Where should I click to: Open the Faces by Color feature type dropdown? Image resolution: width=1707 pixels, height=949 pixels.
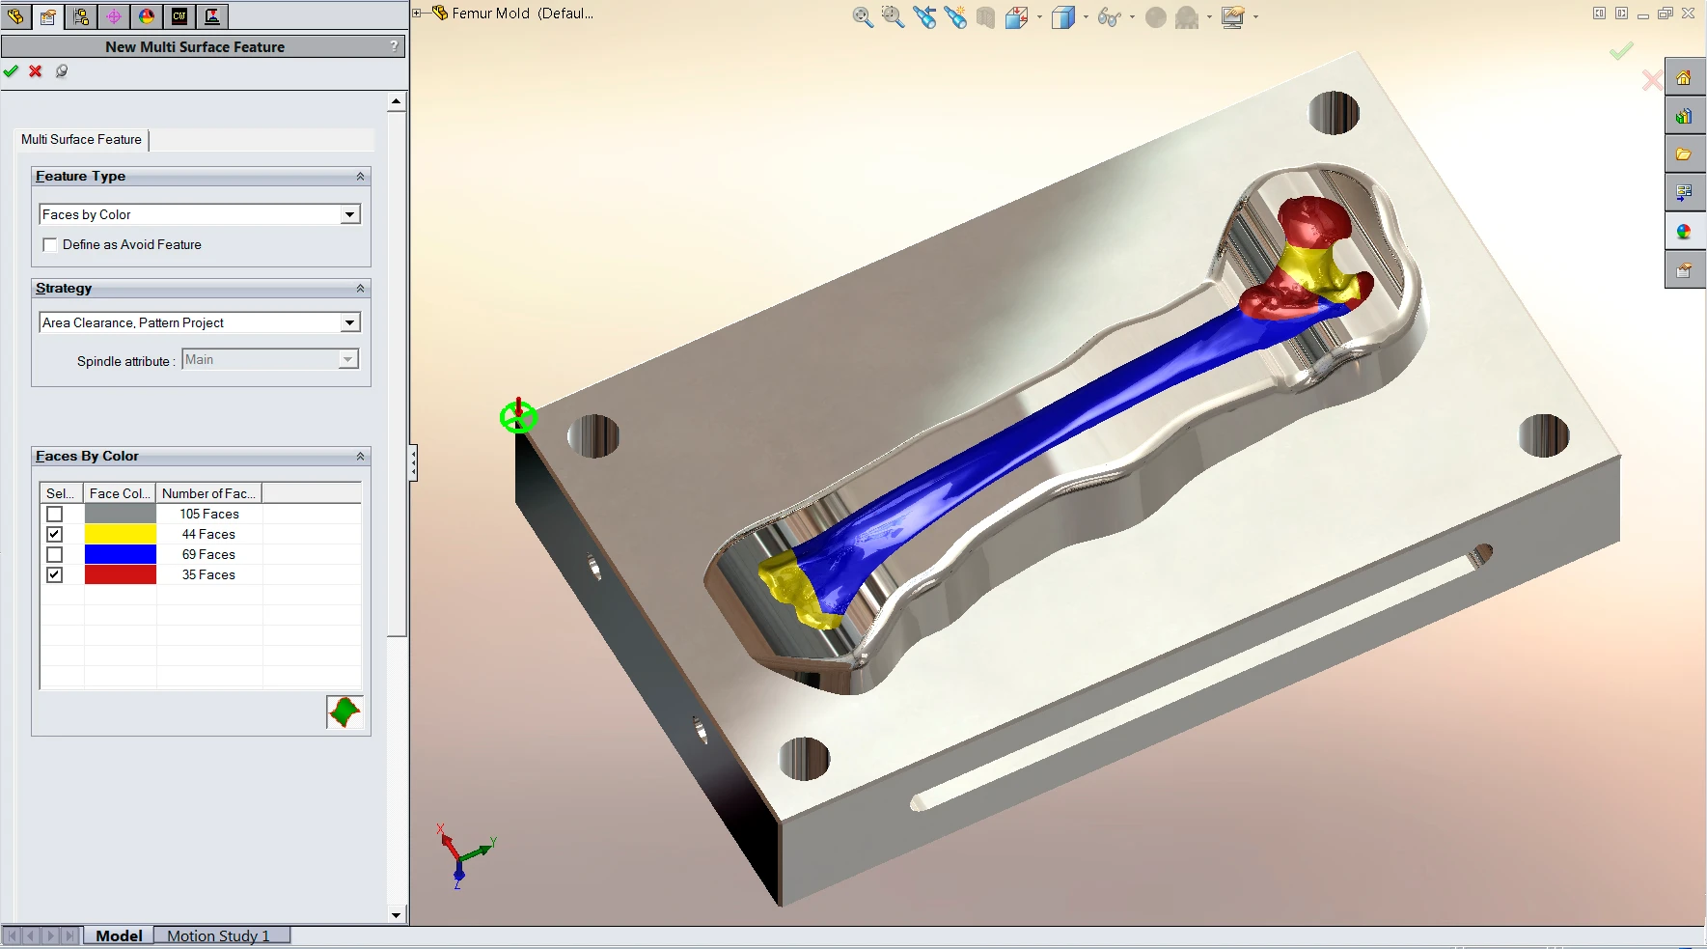pyautogui.click(x=350, y=215)
